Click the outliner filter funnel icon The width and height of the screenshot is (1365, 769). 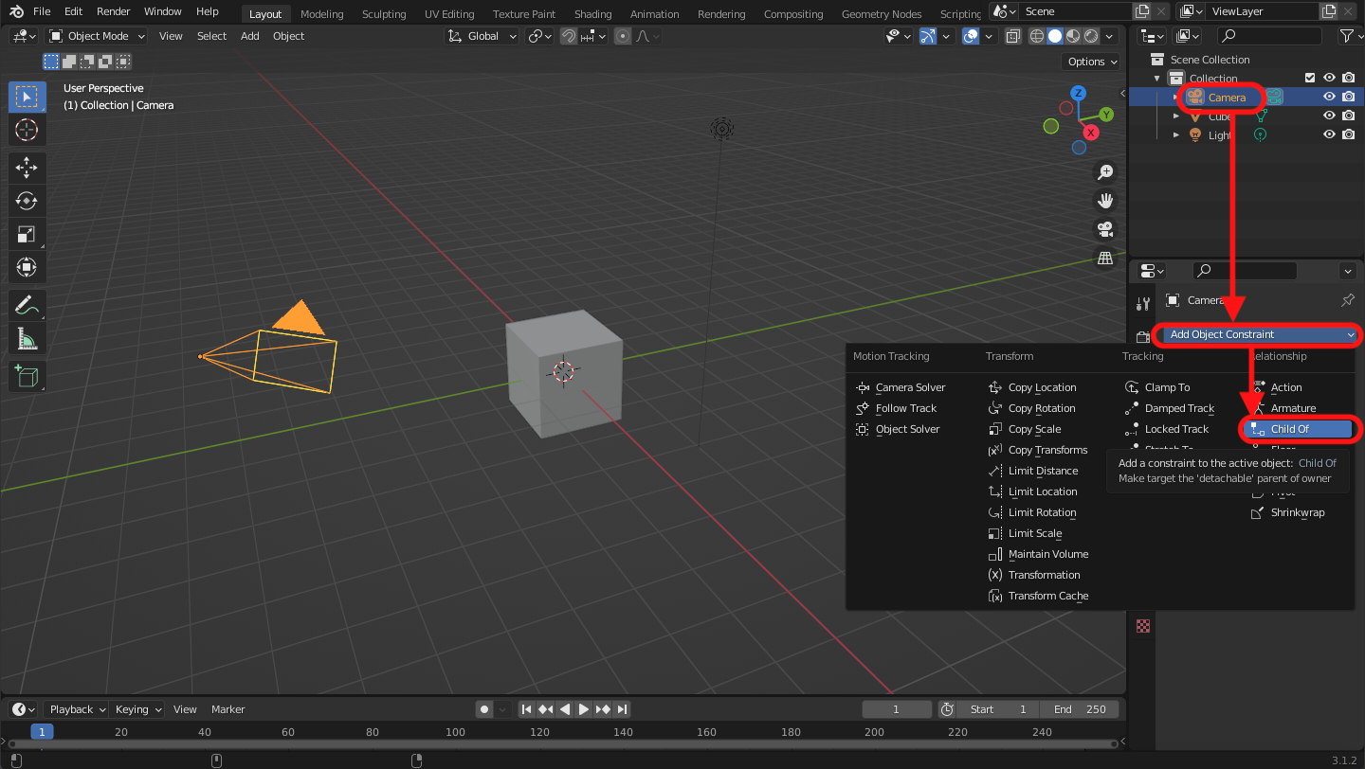click(1347, 36)
